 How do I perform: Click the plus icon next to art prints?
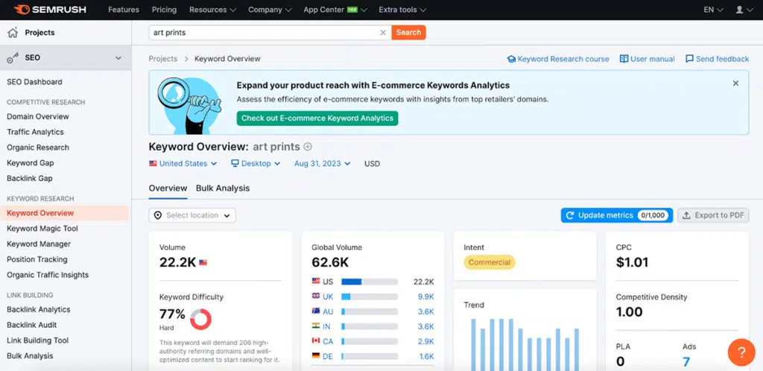(308, 146)
